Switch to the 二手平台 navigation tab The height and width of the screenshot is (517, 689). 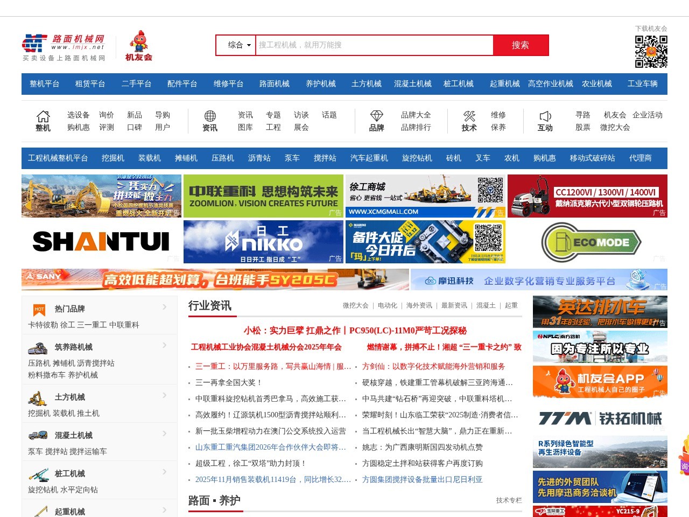(x=136, y=84)
